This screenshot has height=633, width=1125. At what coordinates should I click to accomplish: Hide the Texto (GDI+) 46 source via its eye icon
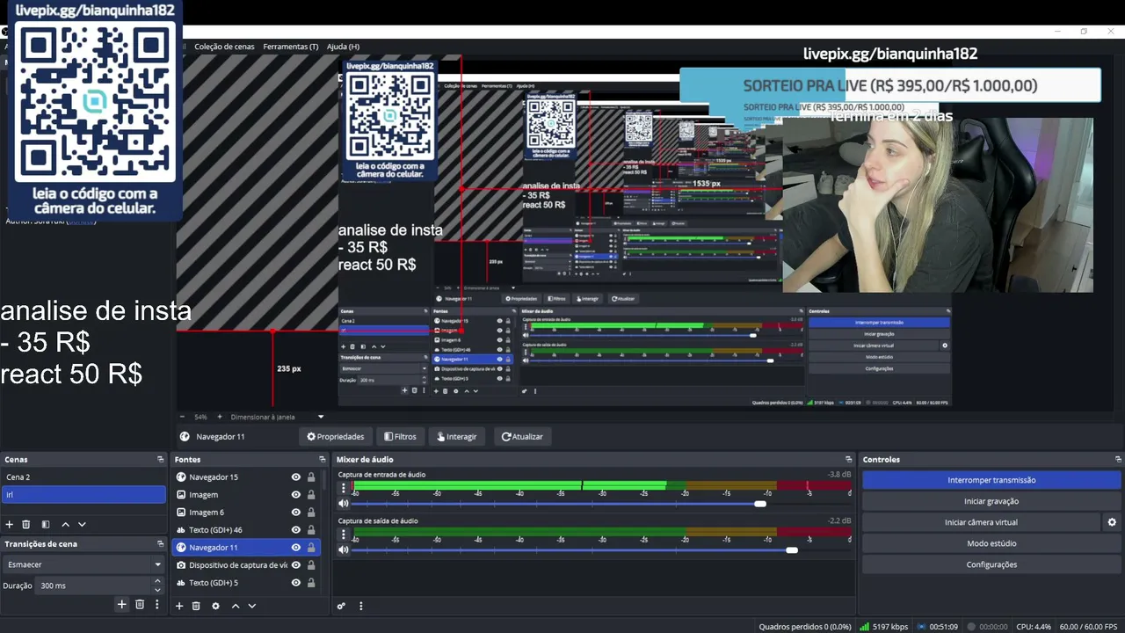[x=296, y=530]
